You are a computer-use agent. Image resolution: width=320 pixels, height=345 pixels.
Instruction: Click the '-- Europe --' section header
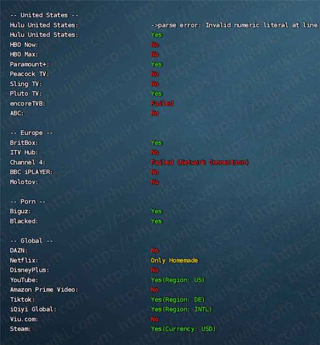point(32,133)
